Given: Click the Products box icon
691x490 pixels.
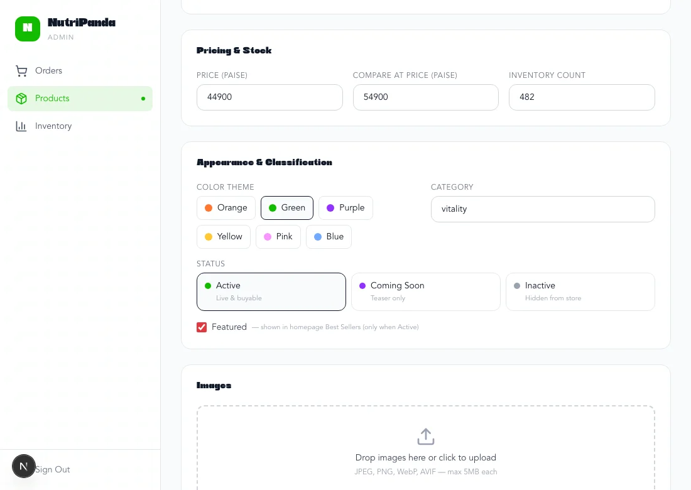Looking at the screenshot, I should (x=21, y=98).
